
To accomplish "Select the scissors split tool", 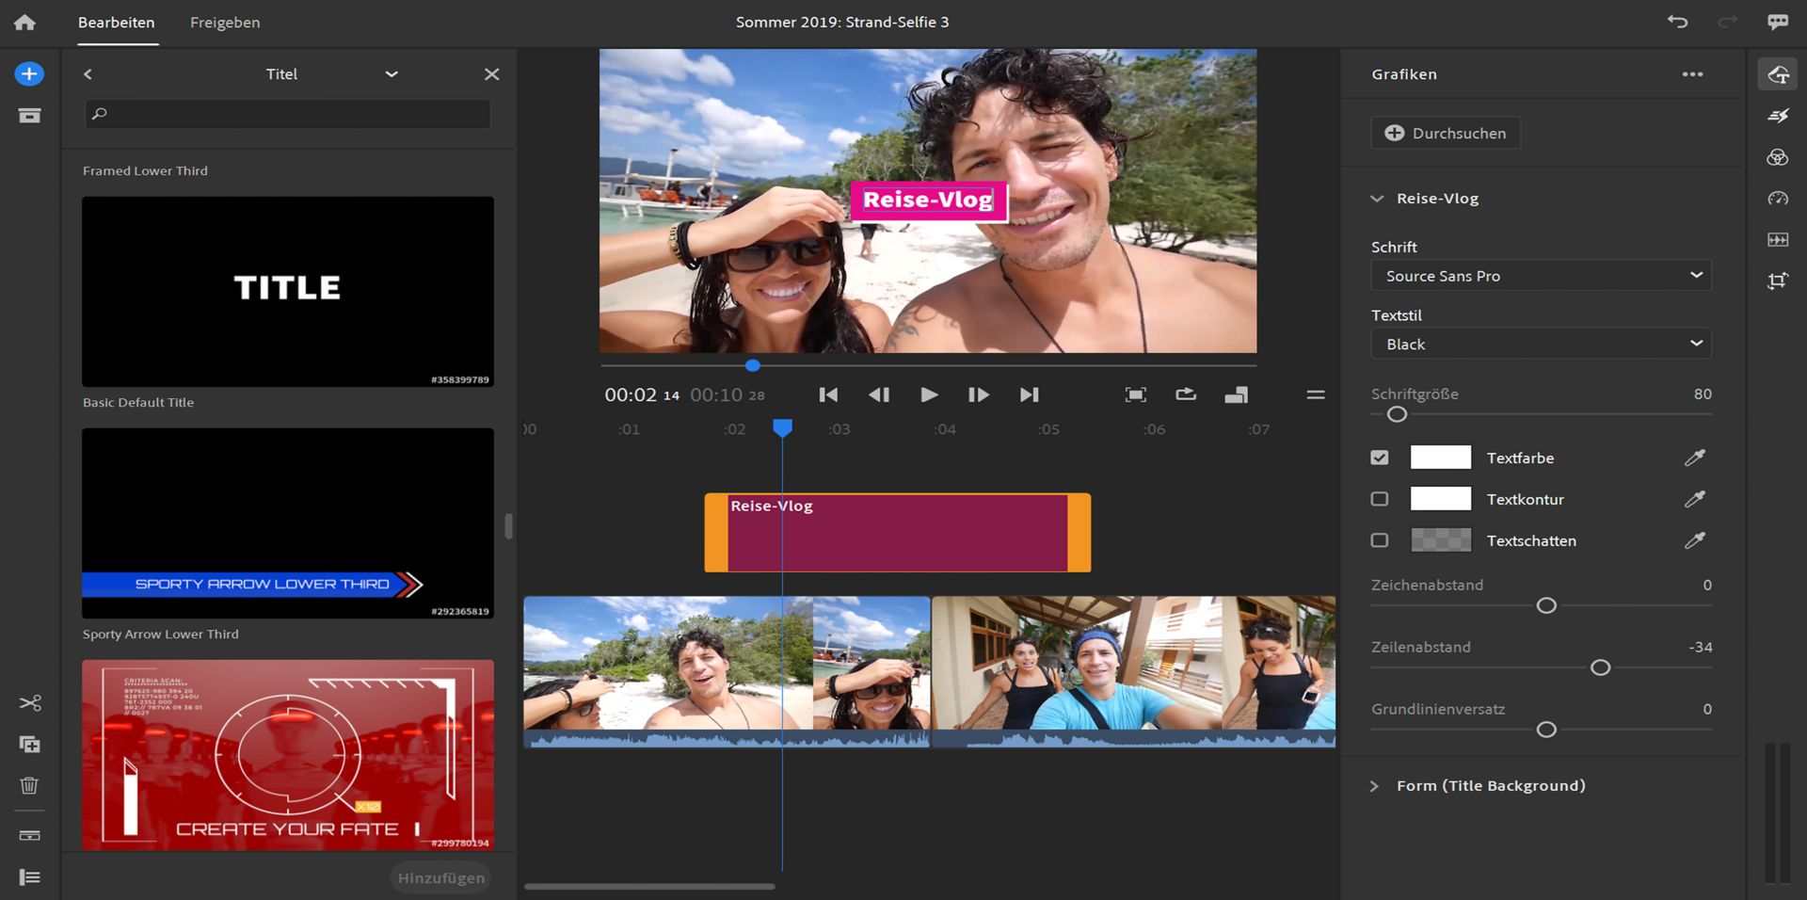I will click(30, 703).
